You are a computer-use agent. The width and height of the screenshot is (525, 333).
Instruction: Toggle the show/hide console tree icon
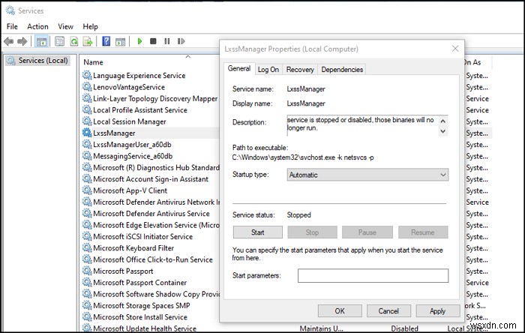(42, 40)
